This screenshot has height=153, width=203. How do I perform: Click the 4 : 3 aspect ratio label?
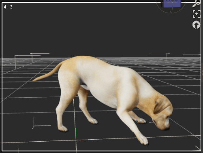[8, 7]
